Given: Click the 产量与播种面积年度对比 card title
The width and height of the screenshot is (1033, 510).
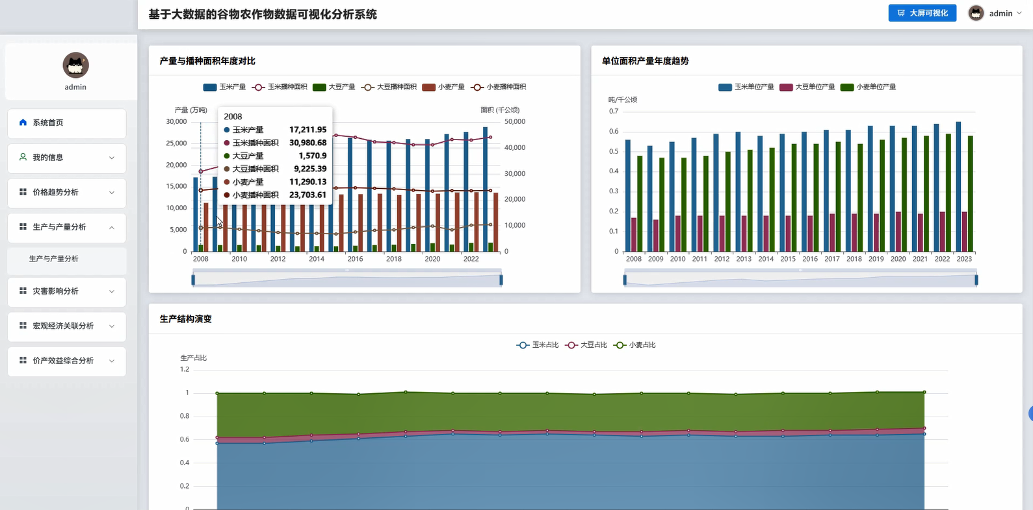Looking at the screenshot, I should click(207, 61).
